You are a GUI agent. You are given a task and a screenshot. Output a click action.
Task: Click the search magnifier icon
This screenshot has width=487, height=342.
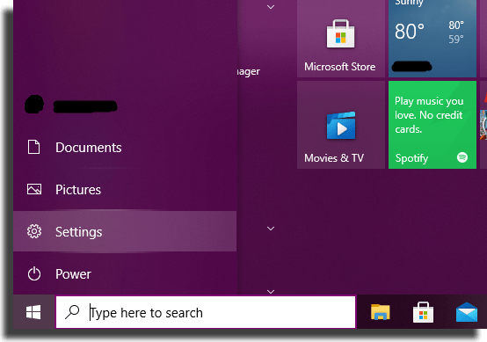coord(72,312)
